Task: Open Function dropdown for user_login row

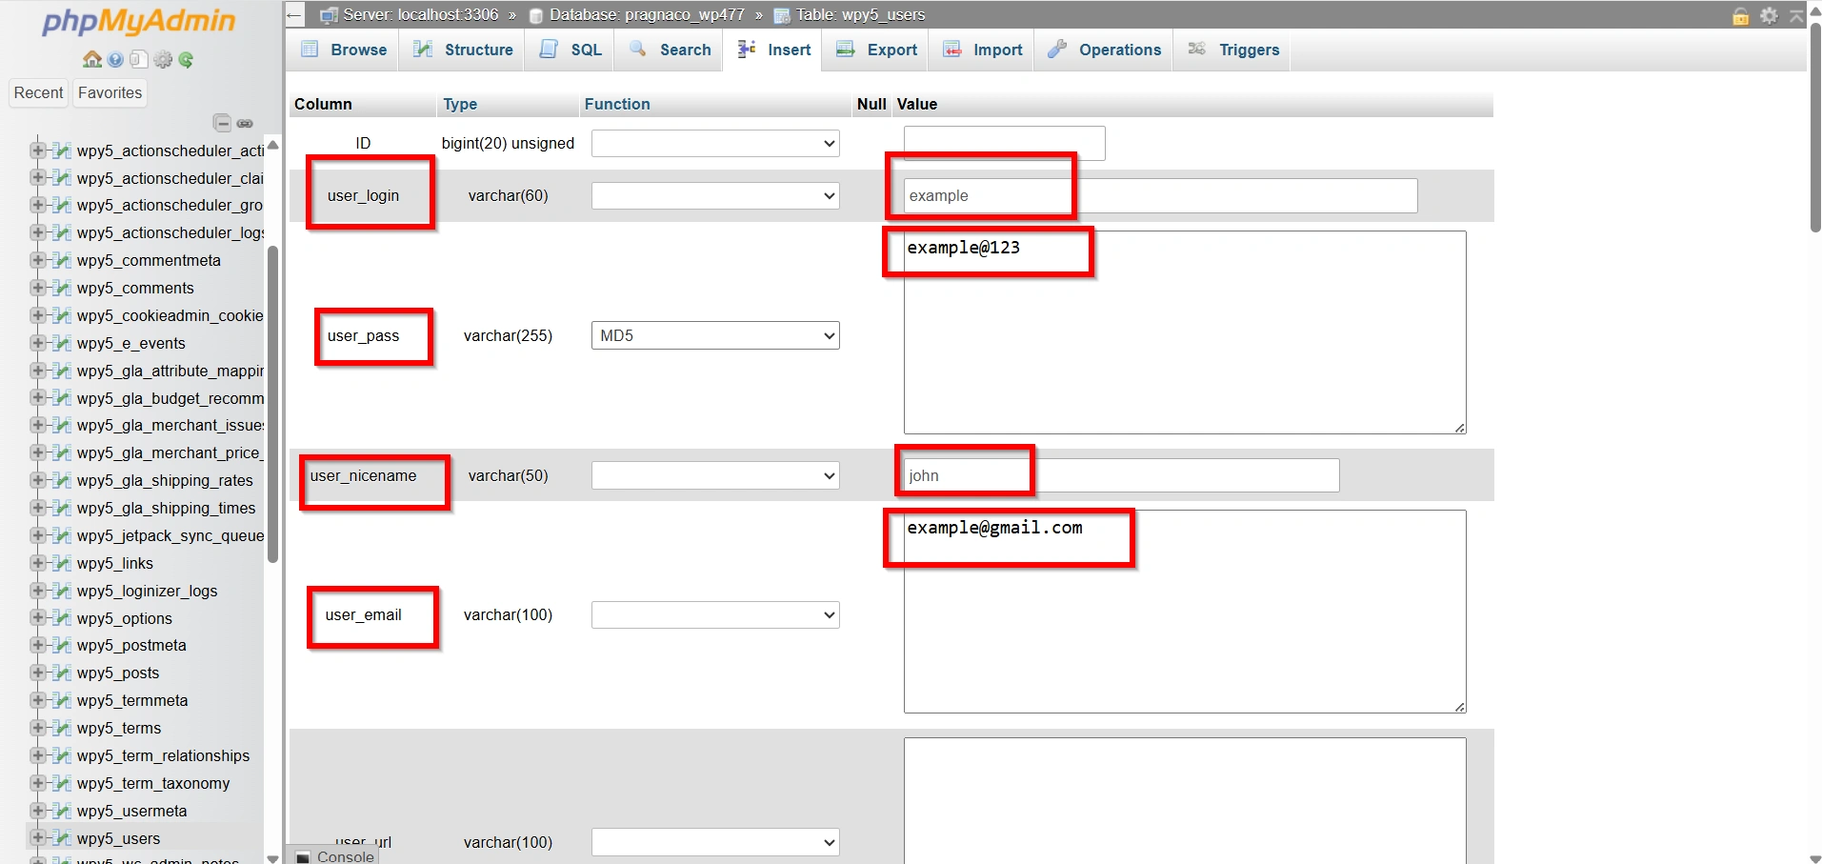Action: [x=715, y=196]
